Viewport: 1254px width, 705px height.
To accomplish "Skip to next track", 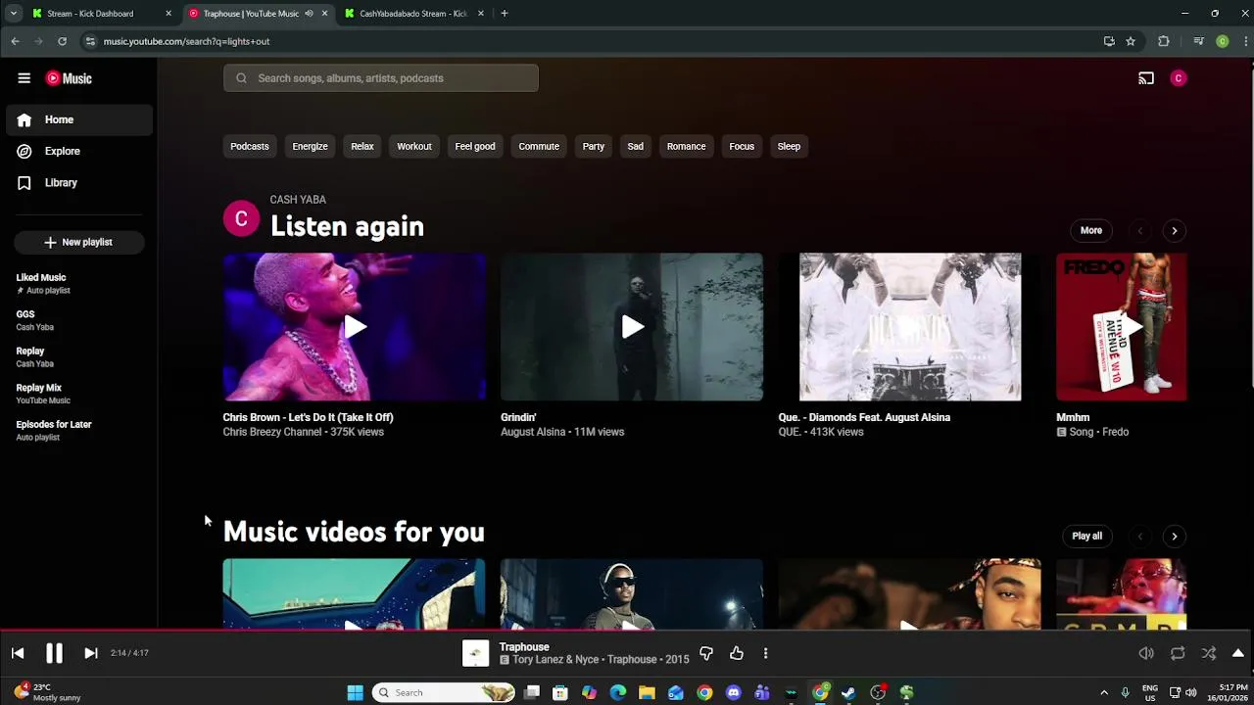I will [x=90, y=653].
